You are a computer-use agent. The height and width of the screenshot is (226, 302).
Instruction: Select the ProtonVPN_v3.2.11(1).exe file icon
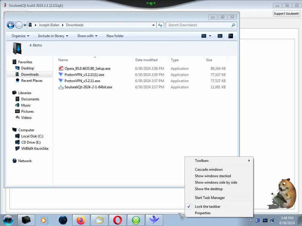point(61,74)
